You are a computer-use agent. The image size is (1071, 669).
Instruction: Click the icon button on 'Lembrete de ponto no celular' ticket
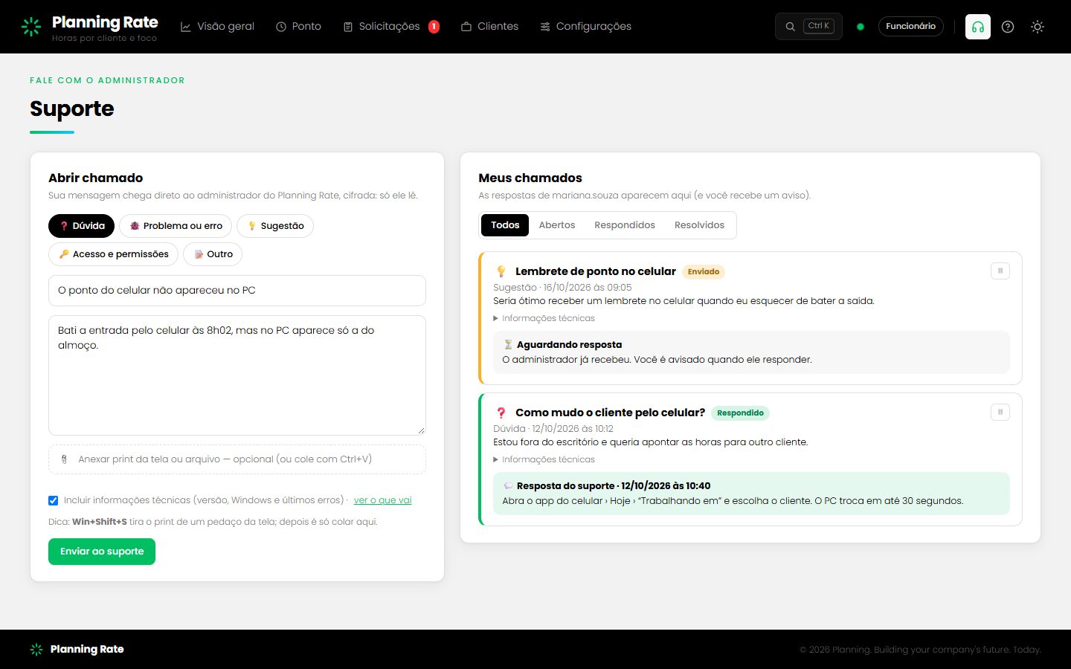tap(1000, 271)
